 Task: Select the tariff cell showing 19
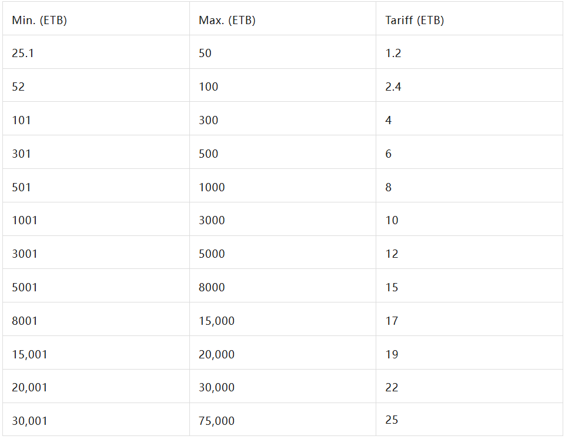click(x=392, y=354)
